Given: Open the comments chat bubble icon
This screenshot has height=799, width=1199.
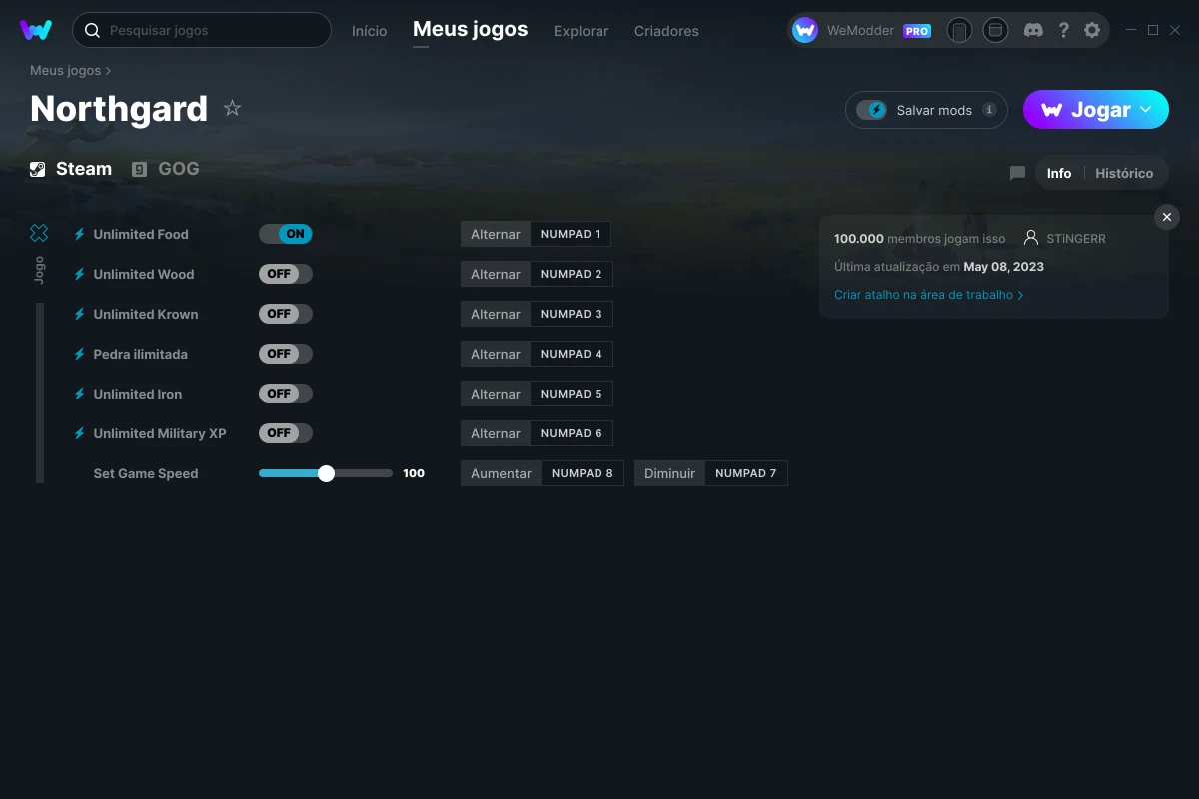Looking at the screenshot, I should [1017, 173].
